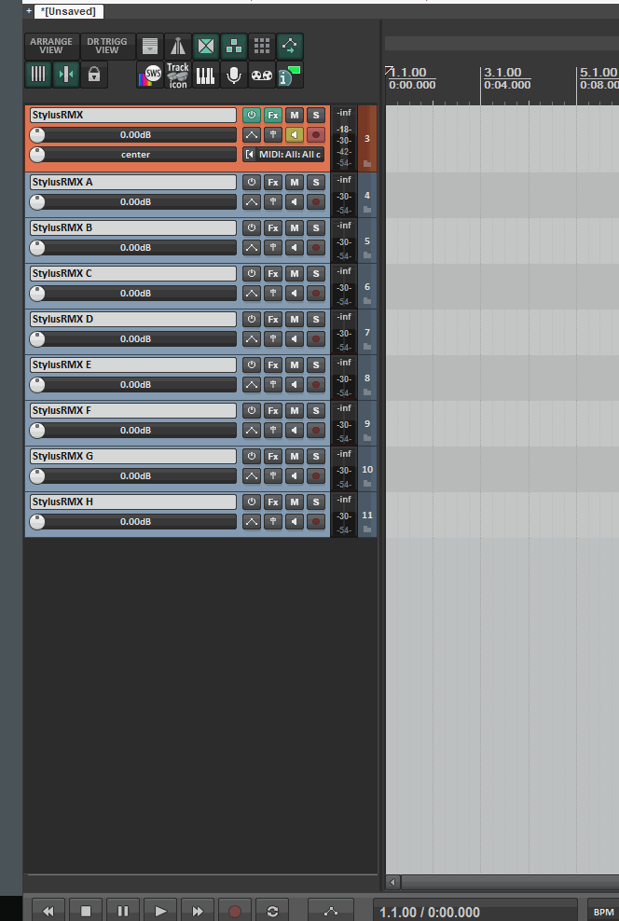This screenshot has width=619, height=921.
Task: Open routing for StylusRMX track
Action: point(273,135)
